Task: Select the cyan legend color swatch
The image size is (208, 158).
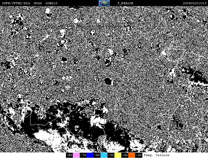Action: [104, 155]
